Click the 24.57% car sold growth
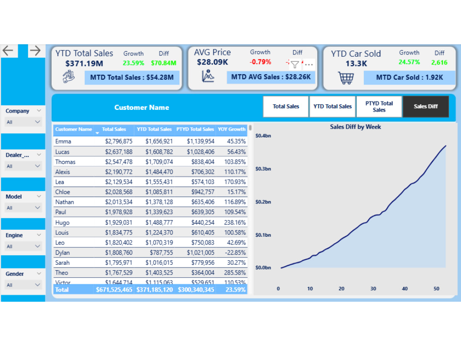Viewport: 461px width, 346px height. coord(409,62)
